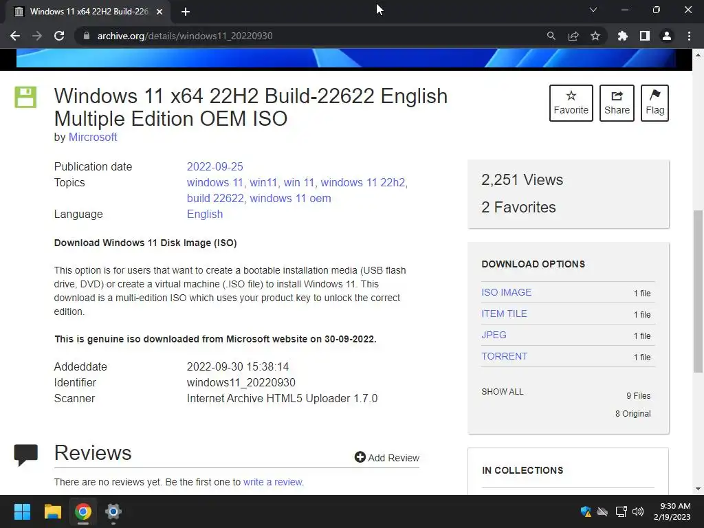The image size is (704, 528).
Task: Open the English language link
Action: (205, 214)
